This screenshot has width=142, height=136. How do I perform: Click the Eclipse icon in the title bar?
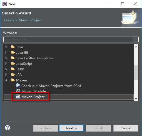click(5, 4)
